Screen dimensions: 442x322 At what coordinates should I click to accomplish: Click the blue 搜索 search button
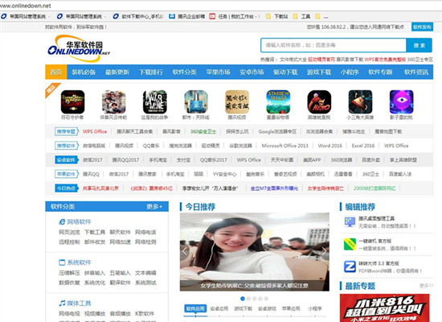pyautogui.click(x=419, y=45)
